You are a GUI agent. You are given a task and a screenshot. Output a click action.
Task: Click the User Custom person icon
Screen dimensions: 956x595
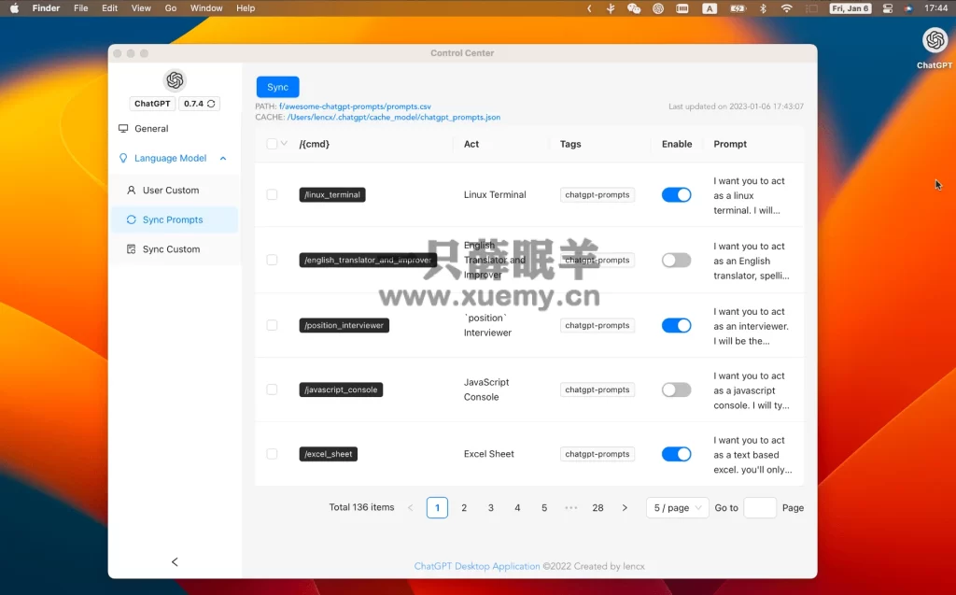click(131, 191)
